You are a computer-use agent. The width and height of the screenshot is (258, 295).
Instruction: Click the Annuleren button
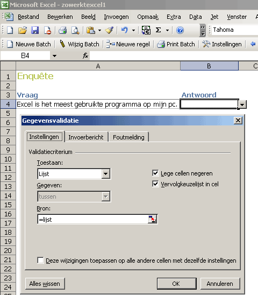pos(220,284)
